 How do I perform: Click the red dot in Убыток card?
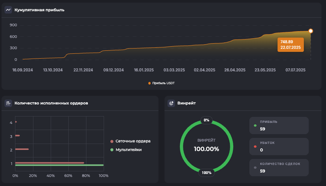[x=255, y=147]
